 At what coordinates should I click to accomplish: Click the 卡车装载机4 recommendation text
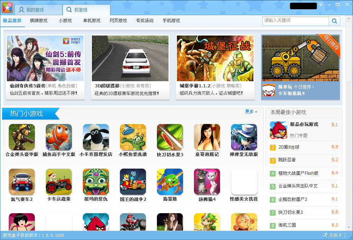pos(291,93)
